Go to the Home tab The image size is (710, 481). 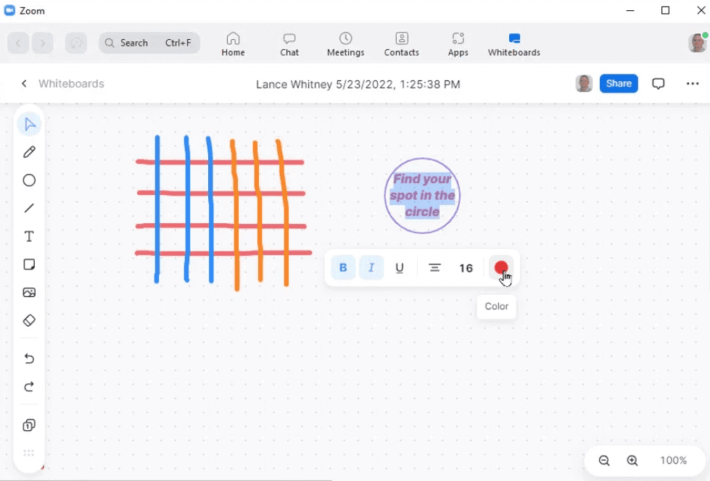pos(234,44)
